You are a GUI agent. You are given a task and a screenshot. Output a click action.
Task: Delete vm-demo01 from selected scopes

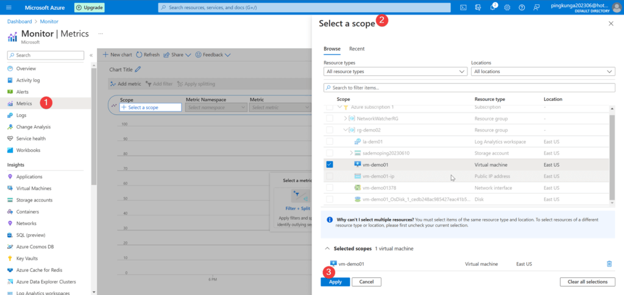pos(609,263)
